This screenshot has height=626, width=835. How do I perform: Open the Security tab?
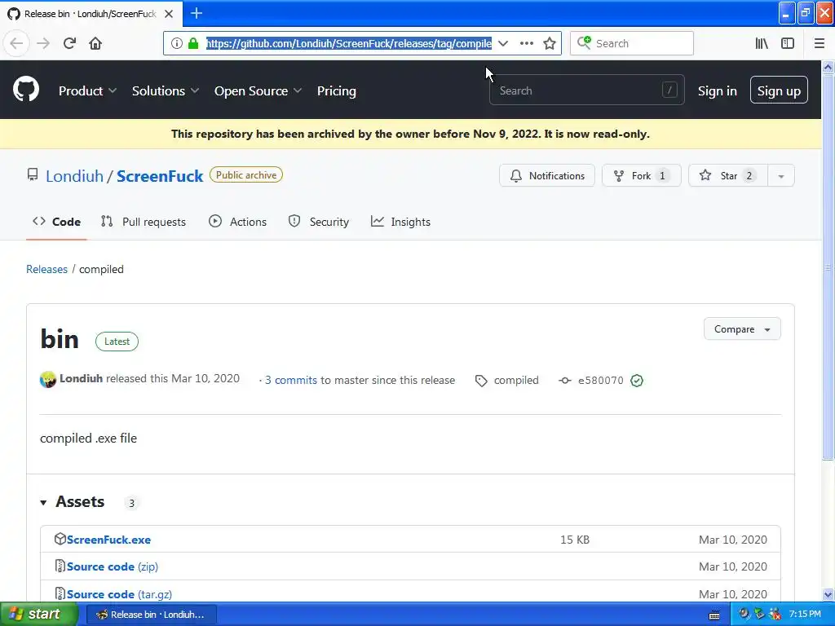(x=319, y=222)
